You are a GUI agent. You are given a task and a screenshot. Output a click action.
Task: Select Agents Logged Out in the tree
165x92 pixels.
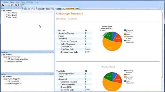tap(15, 84)
